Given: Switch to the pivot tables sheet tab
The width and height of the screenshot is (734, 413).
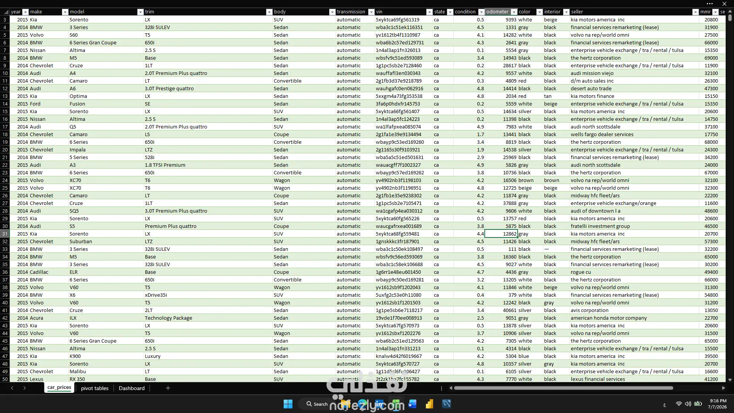Looking at the screenshot, I should 95,388.
